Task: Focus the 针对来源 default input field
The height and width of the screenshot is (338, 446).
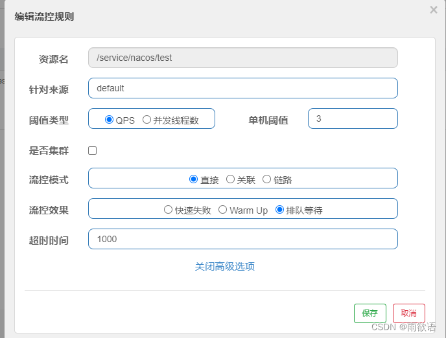Action: coord(243,88)
